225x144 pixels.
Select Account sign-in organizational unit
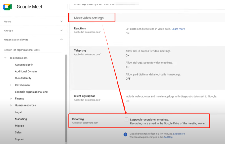[x=24, y=65]
